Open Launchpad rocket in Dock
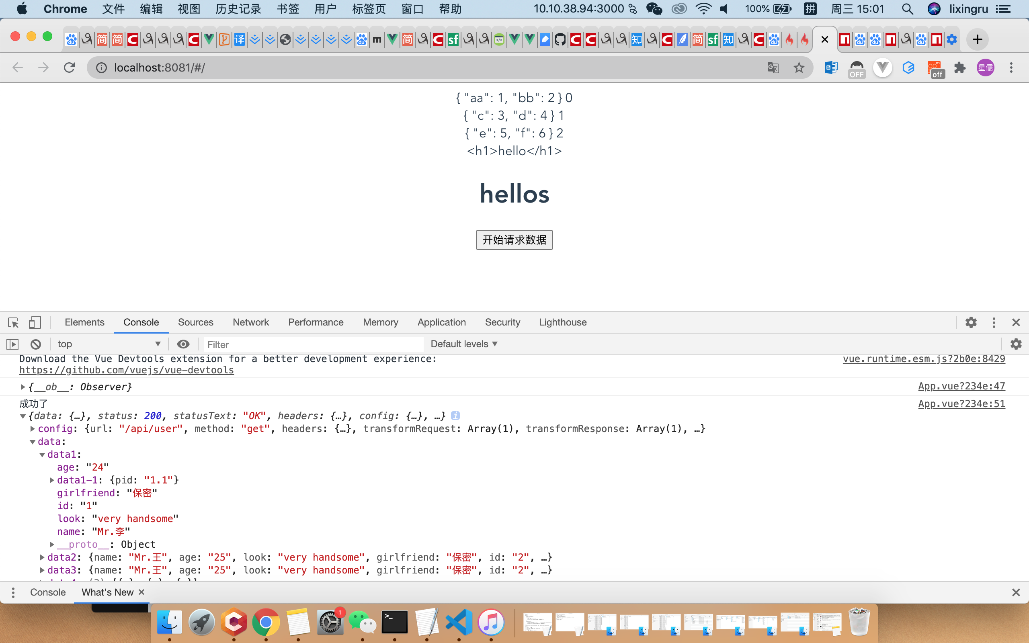Screen dimensions: 1029x643 (201, 623)
